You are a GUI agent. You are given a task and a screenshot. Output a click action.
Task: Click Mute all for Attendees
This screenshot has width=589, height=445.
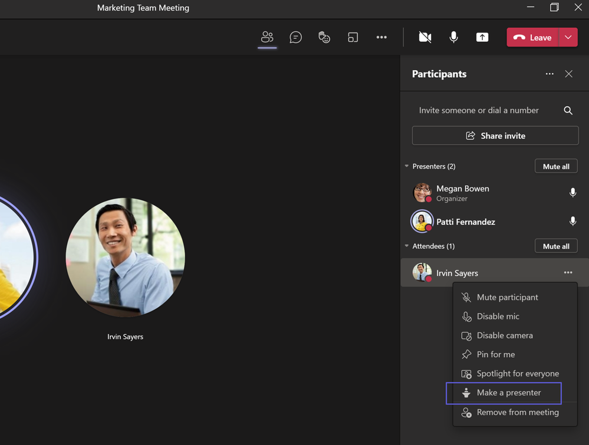(555, 246)
